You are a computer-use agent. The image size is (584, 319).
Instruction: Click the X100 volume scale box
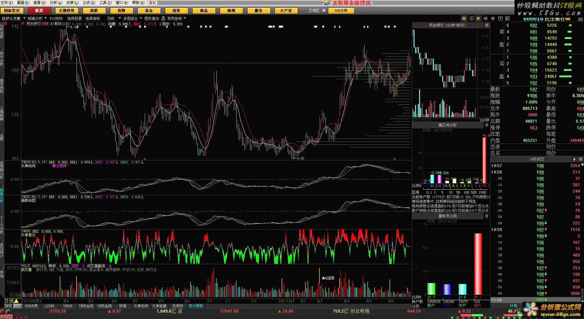15,295
